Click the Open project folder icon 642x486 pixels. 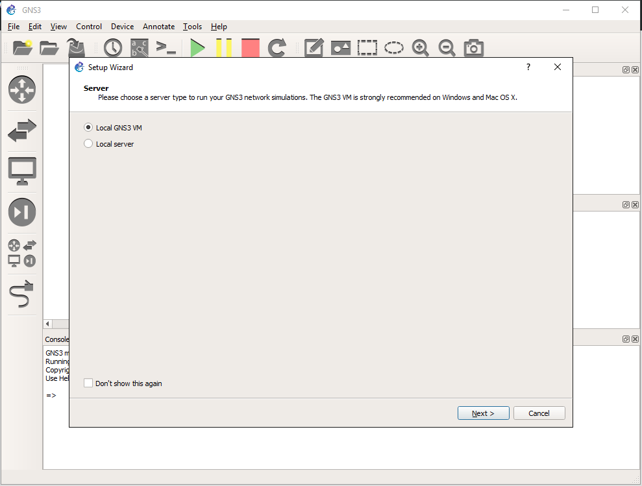49,48
